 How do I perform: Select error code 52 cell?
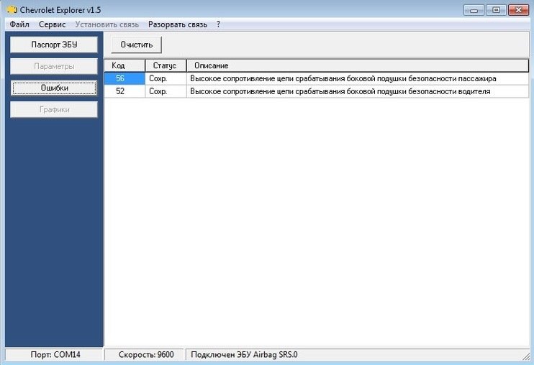[125, 91]
